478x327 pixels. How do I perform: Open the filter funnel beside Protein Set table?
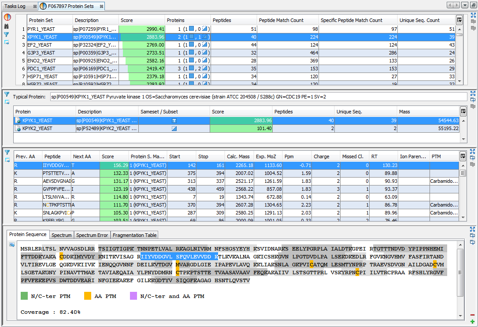[7, 34]
